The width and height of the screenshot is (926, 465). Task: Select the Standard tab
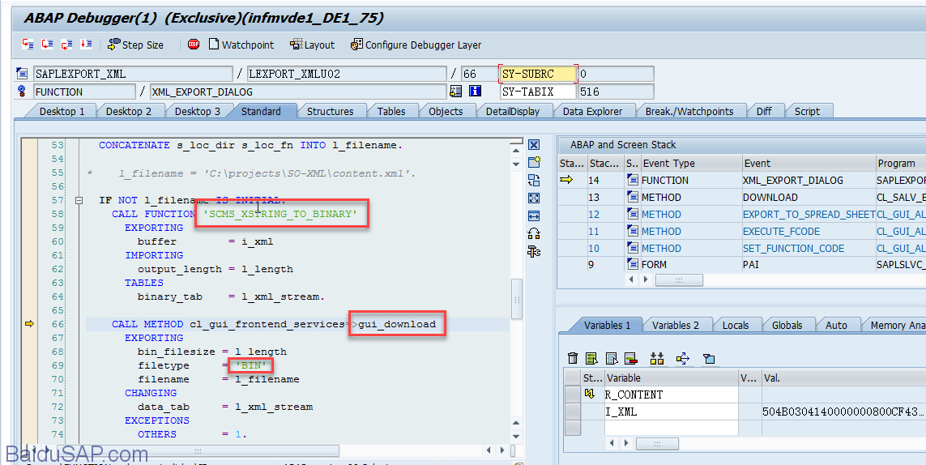tap(261, 111)
